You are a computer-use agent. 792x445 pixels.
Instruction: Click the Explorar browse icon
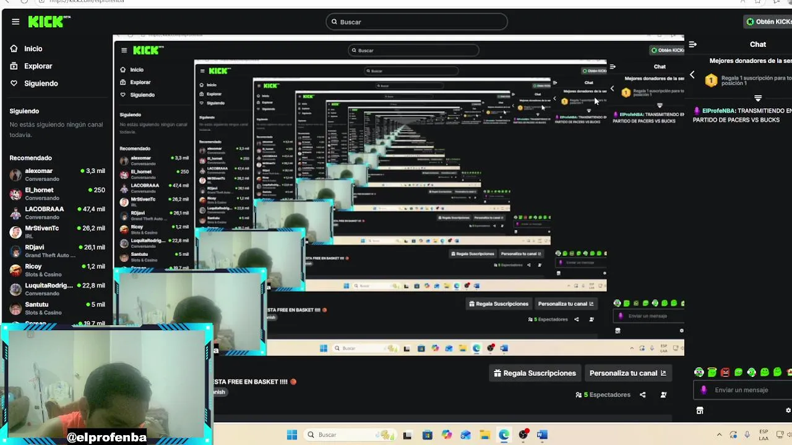tap(14, 66)
